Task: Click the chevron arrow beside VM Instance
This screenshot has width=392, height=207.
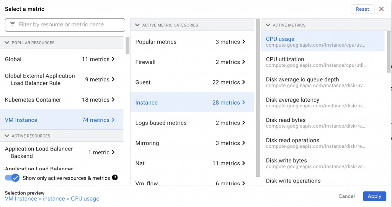Action: tap(113, 120)
